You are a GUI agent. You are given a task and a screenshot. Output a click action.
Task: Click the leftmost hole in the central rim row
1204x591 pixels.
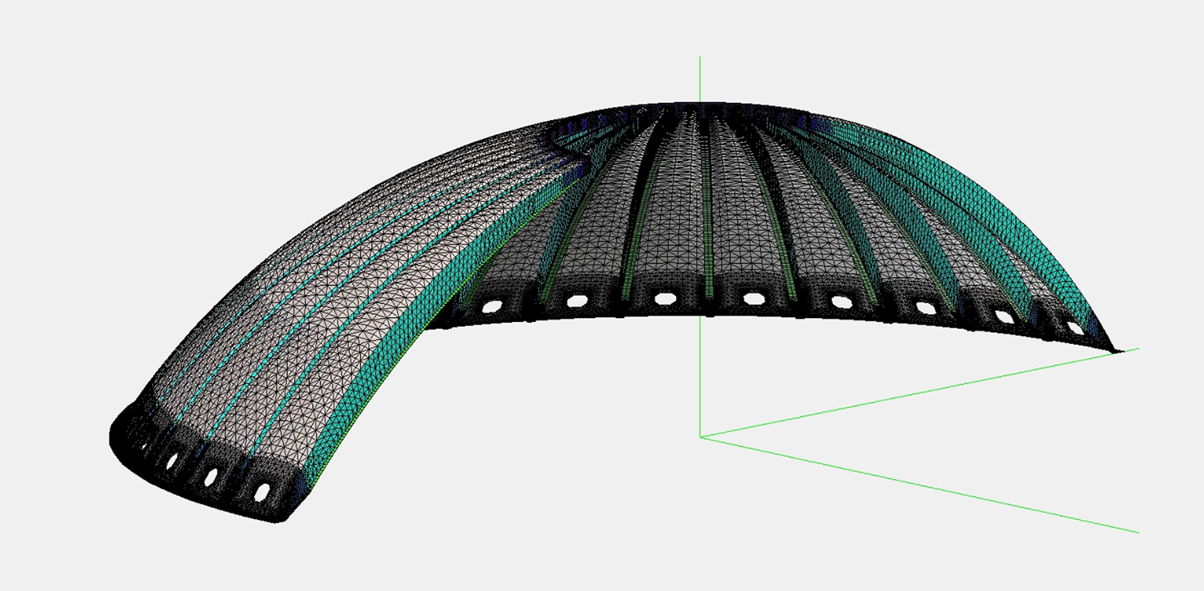pyautogui.click(x=491, y=307)
